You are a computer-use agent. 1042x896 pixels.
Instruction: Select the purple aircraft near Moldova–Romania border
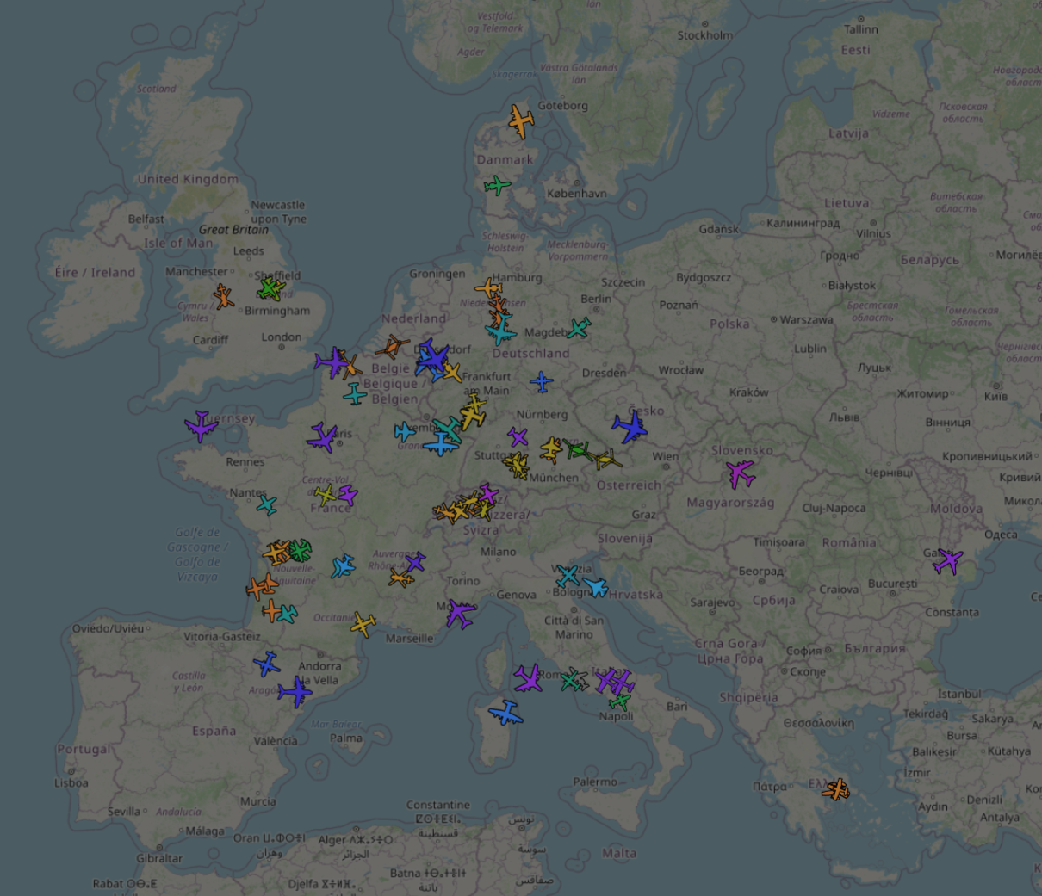pyautogui.click(x=948, y=562)
